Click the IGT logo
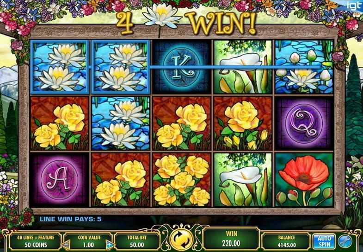The height and width of the screenshot is (252, 363). coord(353,5)
